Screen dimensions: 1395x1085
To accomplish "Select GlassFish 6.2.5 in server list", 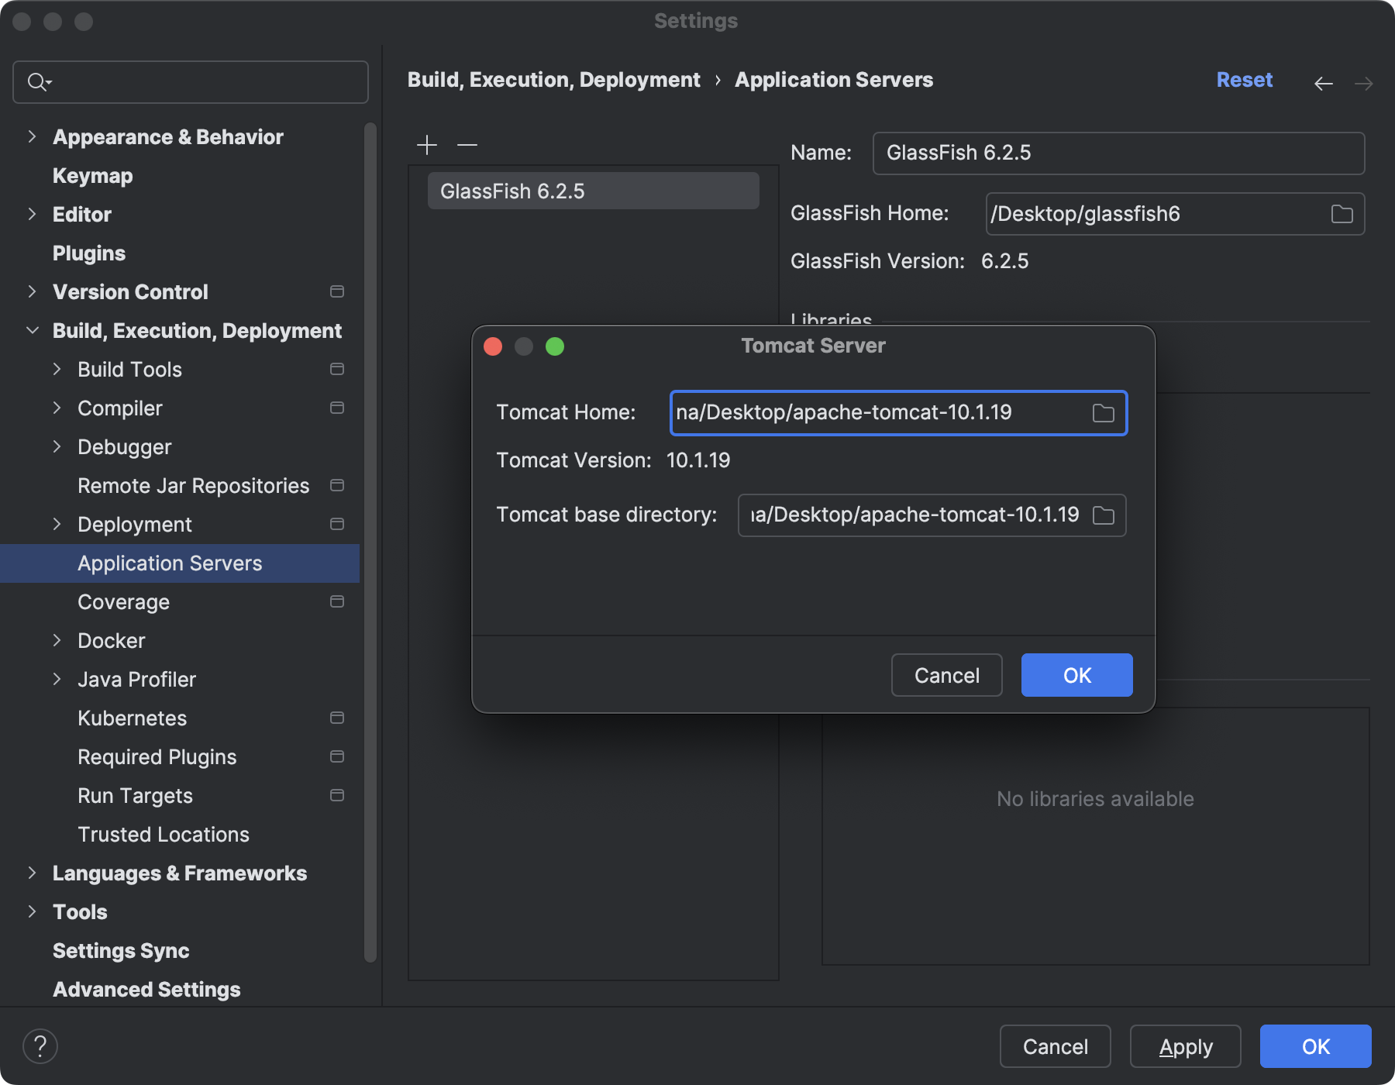I will [x=593, y=191].
